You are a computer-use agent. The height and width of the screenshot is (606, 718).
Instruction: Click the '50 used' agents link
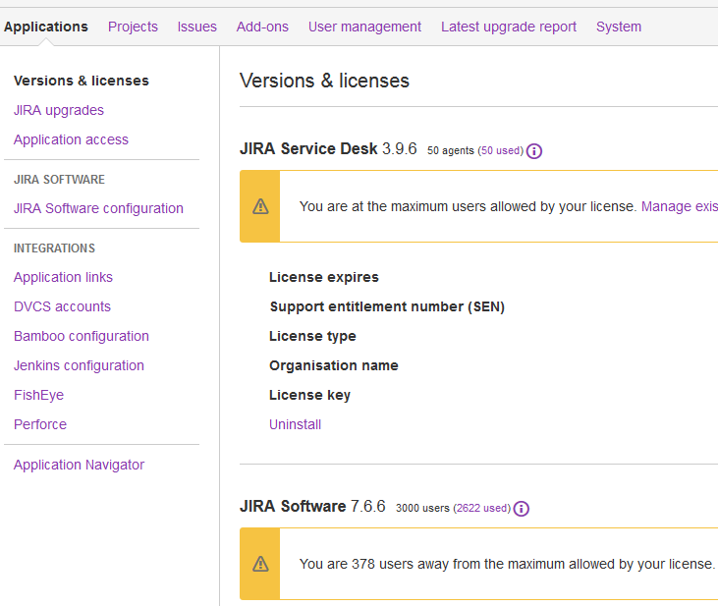501,150
